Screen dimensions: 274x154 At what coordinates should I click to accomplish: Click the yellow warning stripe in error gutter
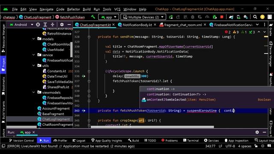266,37
